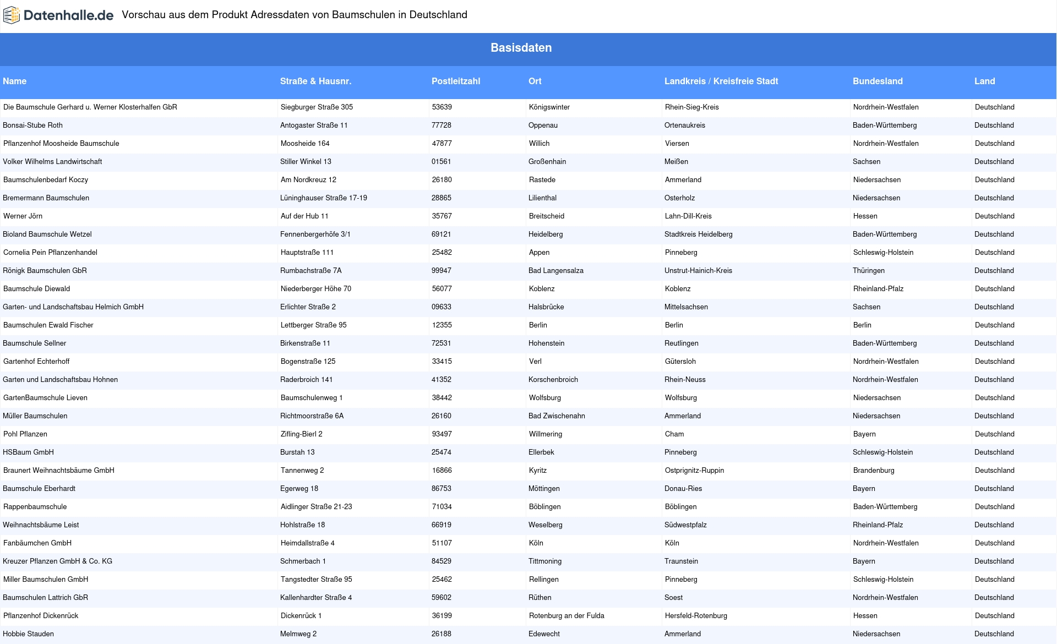Select Braunert Weihnachtsbäume GmbH entry
The height and width of the screenshot is (644, 1057).
click(x=59, y=471)
